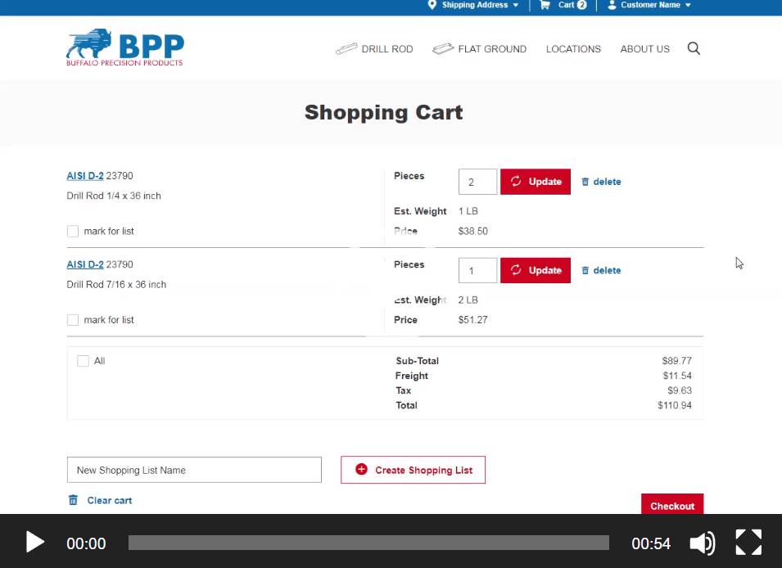Screen dimensions: 782x568
Task: Select the Flat Ground icon in the navigation
Action: [444, 48]
